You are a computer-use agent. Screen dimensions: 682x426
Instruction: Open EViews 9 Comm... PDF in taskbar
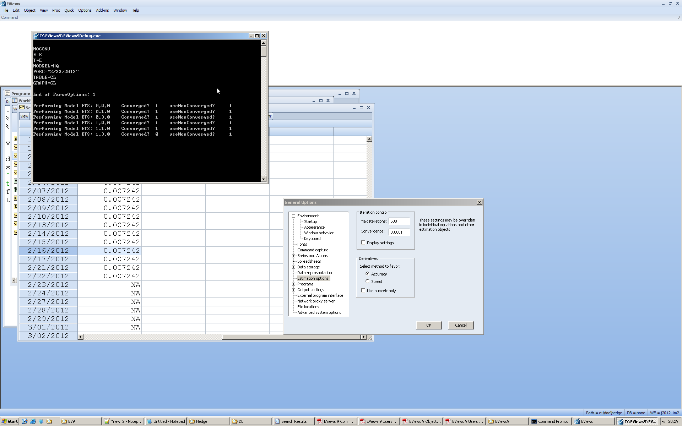[x=336, y=421]
